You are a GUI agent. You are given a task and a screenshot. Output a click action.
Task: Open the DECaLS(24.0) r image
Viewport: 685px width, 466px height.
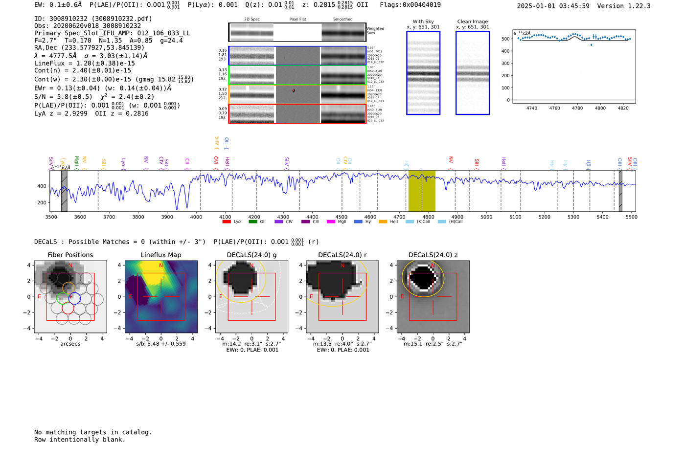[342, 296]
